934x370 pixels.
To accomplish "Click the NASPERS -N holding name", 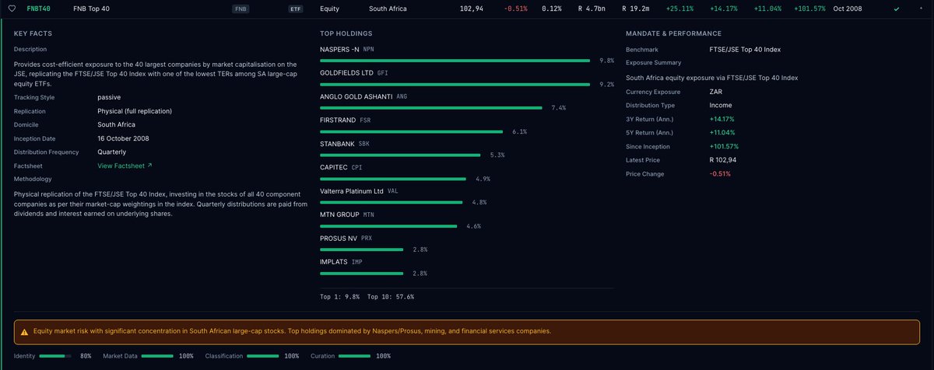I will click(339, 49).
